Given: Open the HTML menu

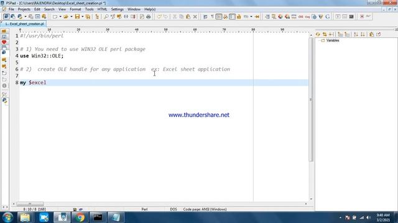Looking at the screenshot, I should (102, 9).
